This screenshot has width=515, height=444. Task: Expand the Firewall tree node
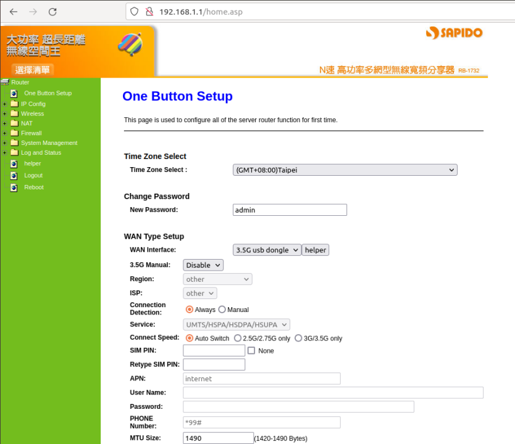coord(4,133)
